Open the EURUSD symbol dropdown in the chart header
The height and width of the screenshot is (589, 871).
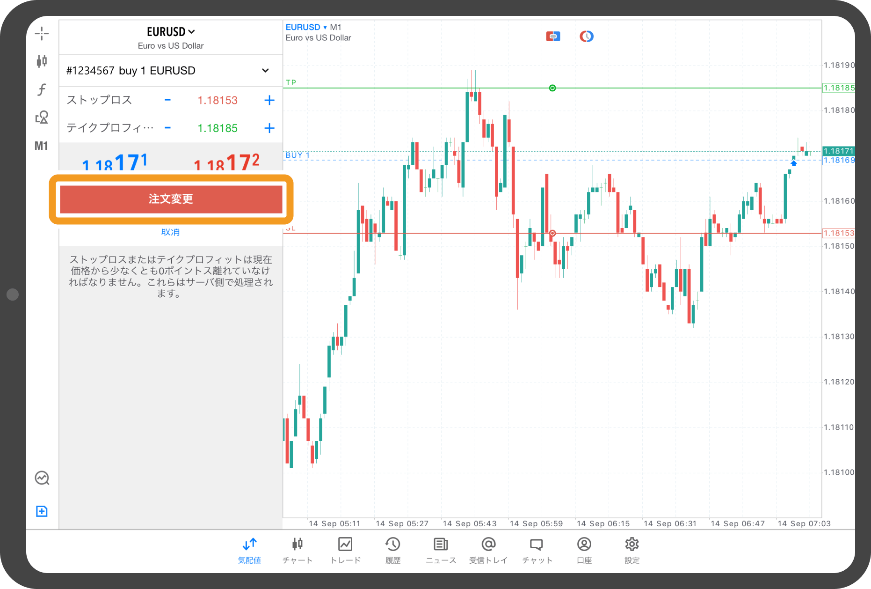[306, 27]
